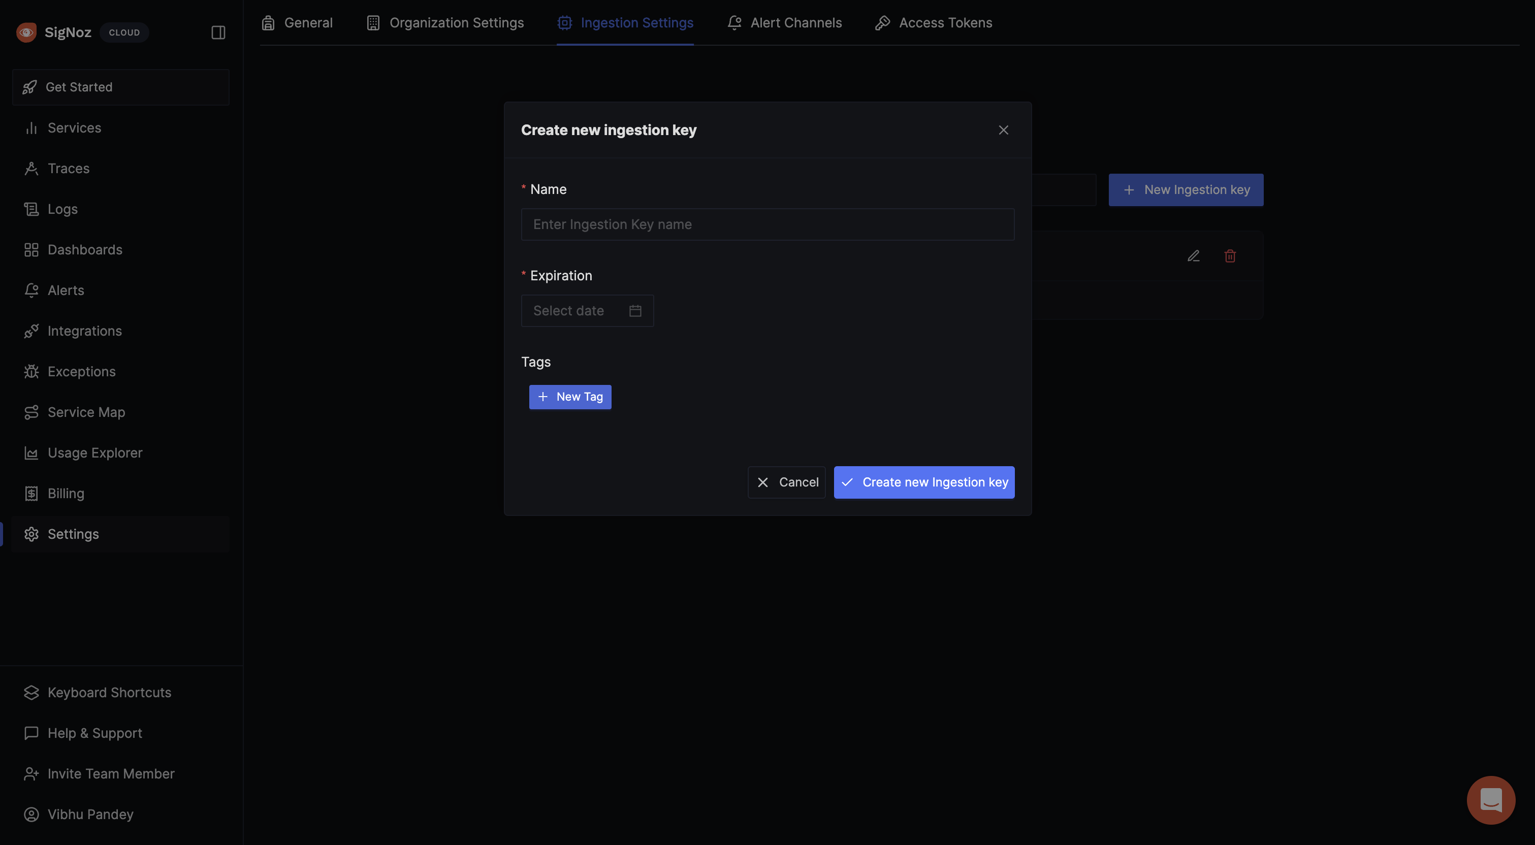Click the Name input field
Viewport: 1535px width, 845px height.
pyautogui.click(x=767, y=224)
